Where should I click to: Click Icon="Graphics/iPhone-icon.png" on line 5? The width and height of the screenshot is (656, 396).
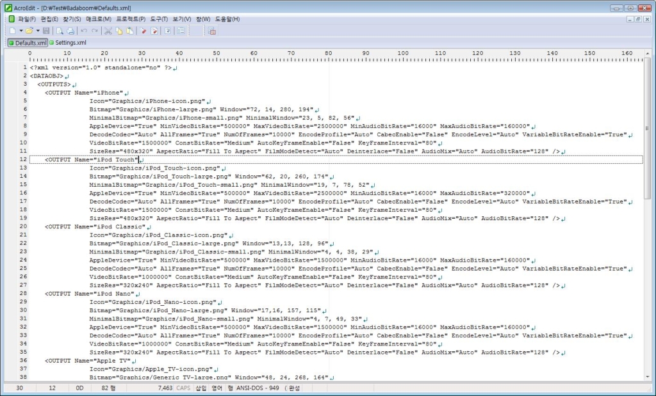147,101
